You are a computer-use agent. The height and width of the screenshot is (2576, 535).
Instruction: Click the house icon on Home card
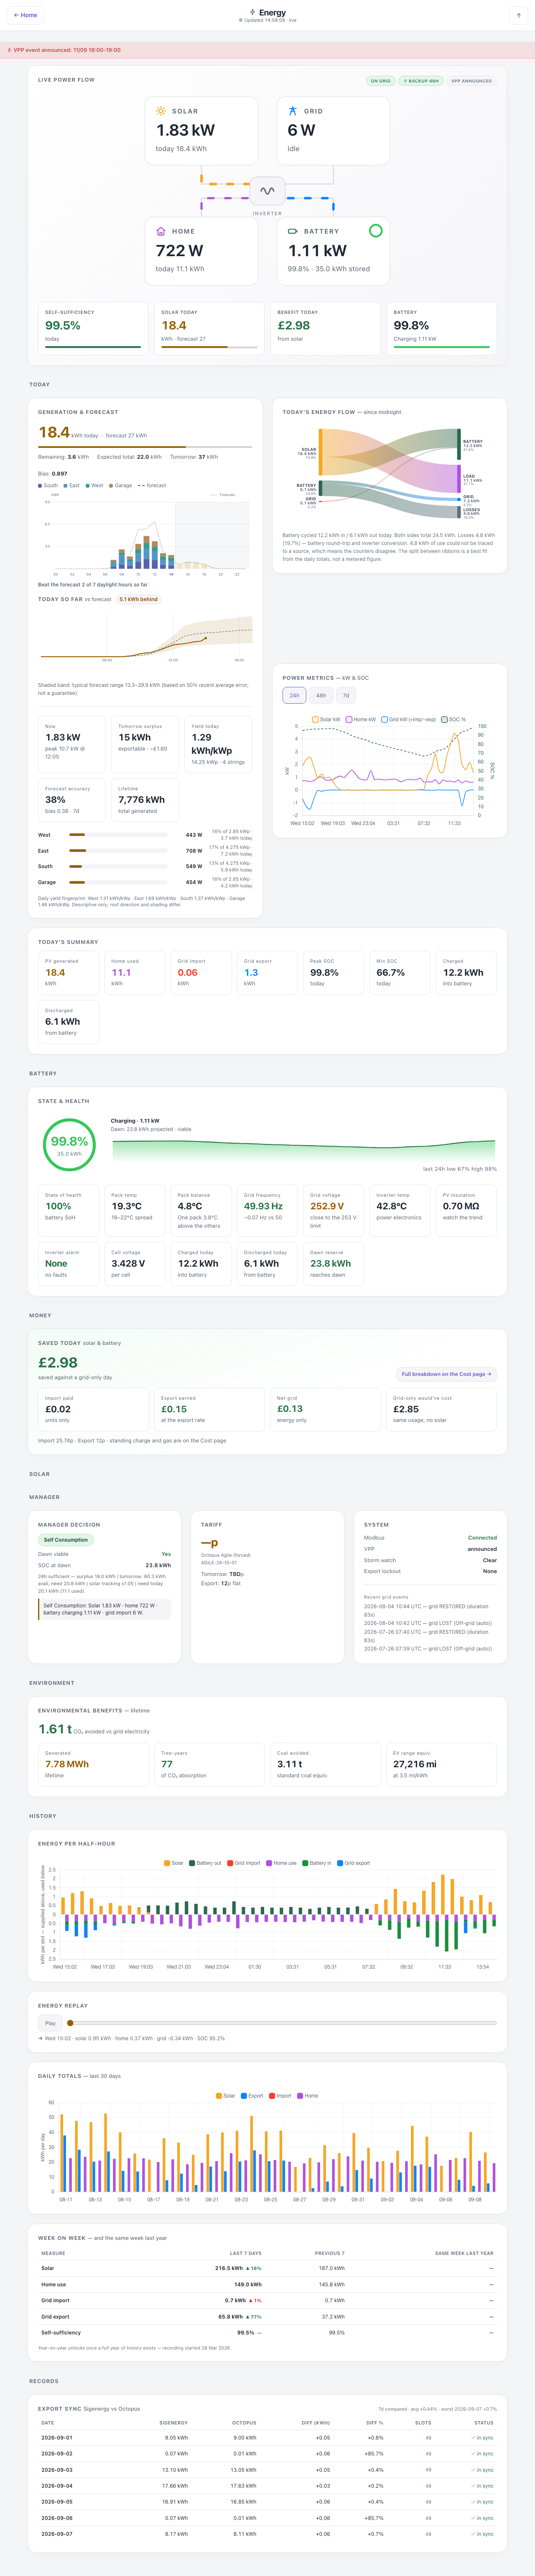click(x=160, y=231)
